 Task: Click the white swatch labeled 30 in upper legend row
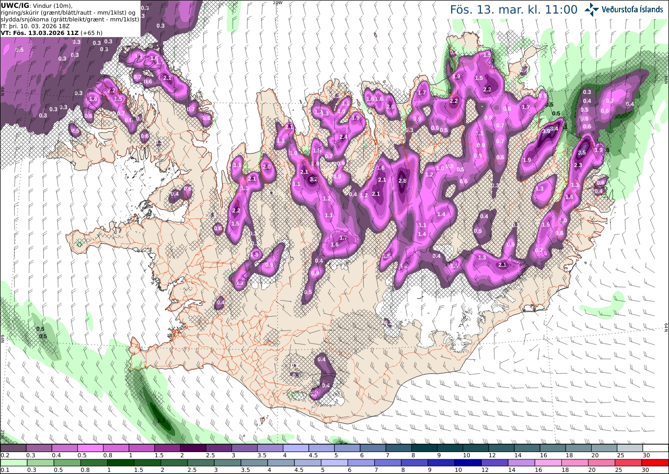pos(655,448)
